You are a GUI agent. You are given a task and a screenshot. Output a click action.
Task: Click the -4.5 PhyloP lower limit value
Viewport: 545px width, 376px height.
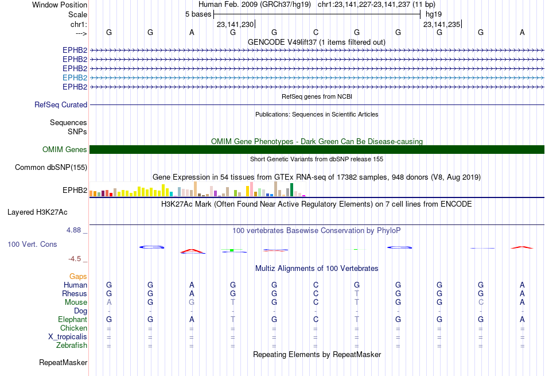[x=75, y=259]
